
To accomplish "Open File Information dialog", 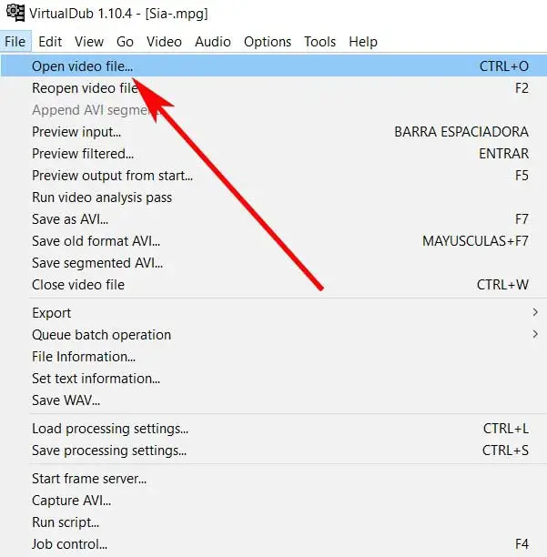I will pos(84,357).
